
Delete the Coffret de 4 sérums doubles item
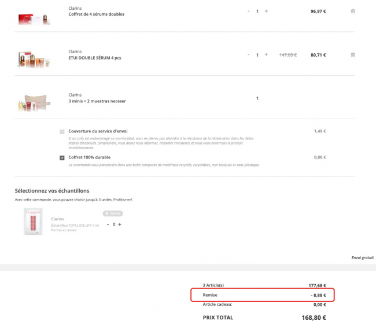[x=353, y=11]
